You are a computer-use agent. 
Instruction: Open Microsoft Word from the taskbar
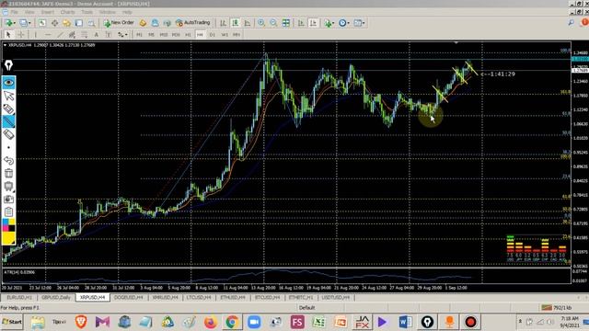point(405,322)
